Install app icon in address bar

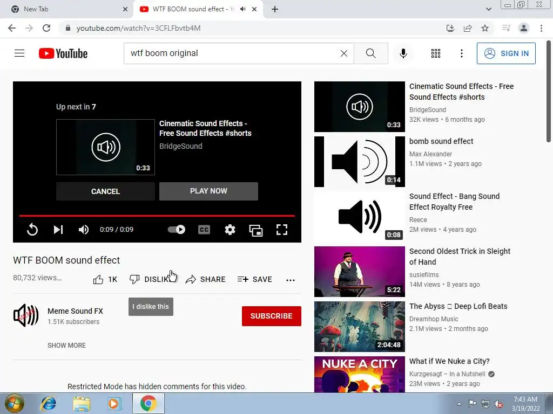click(450, 28)
